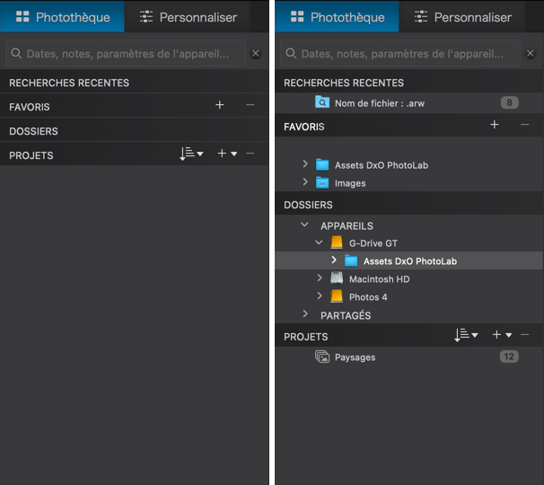Screen dimensions: 544x485
Task: Click the search field in right panel
Action: tap(400, 54)
